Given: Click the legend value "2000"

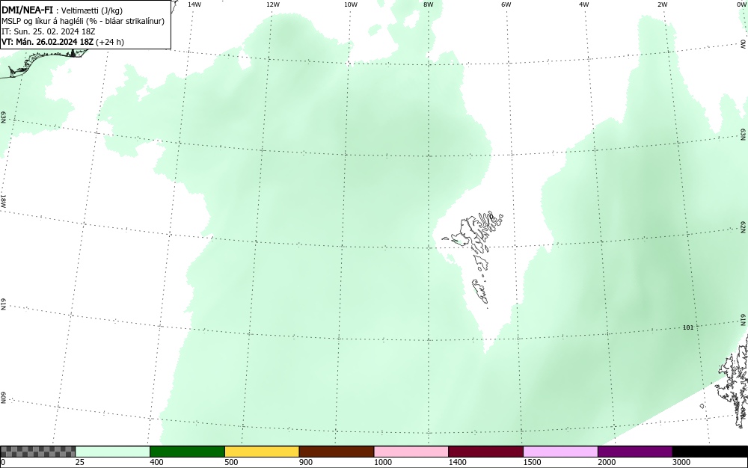Looking at the screenshot, I should (607, 462).
